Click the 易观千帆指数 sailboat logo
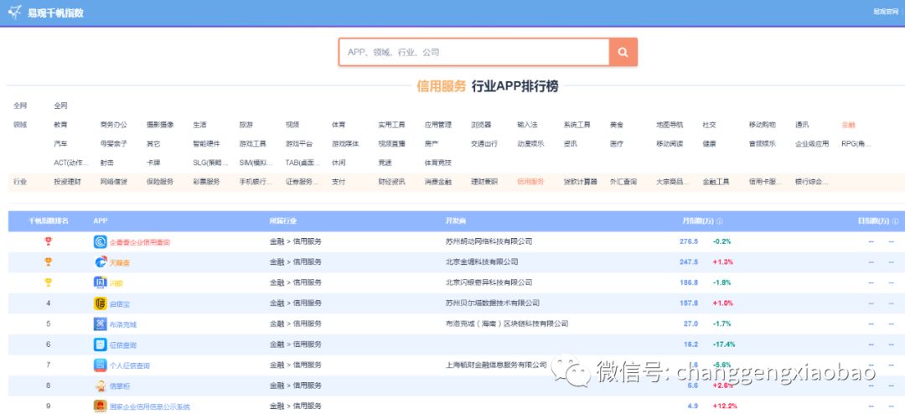 coord(15,12)
